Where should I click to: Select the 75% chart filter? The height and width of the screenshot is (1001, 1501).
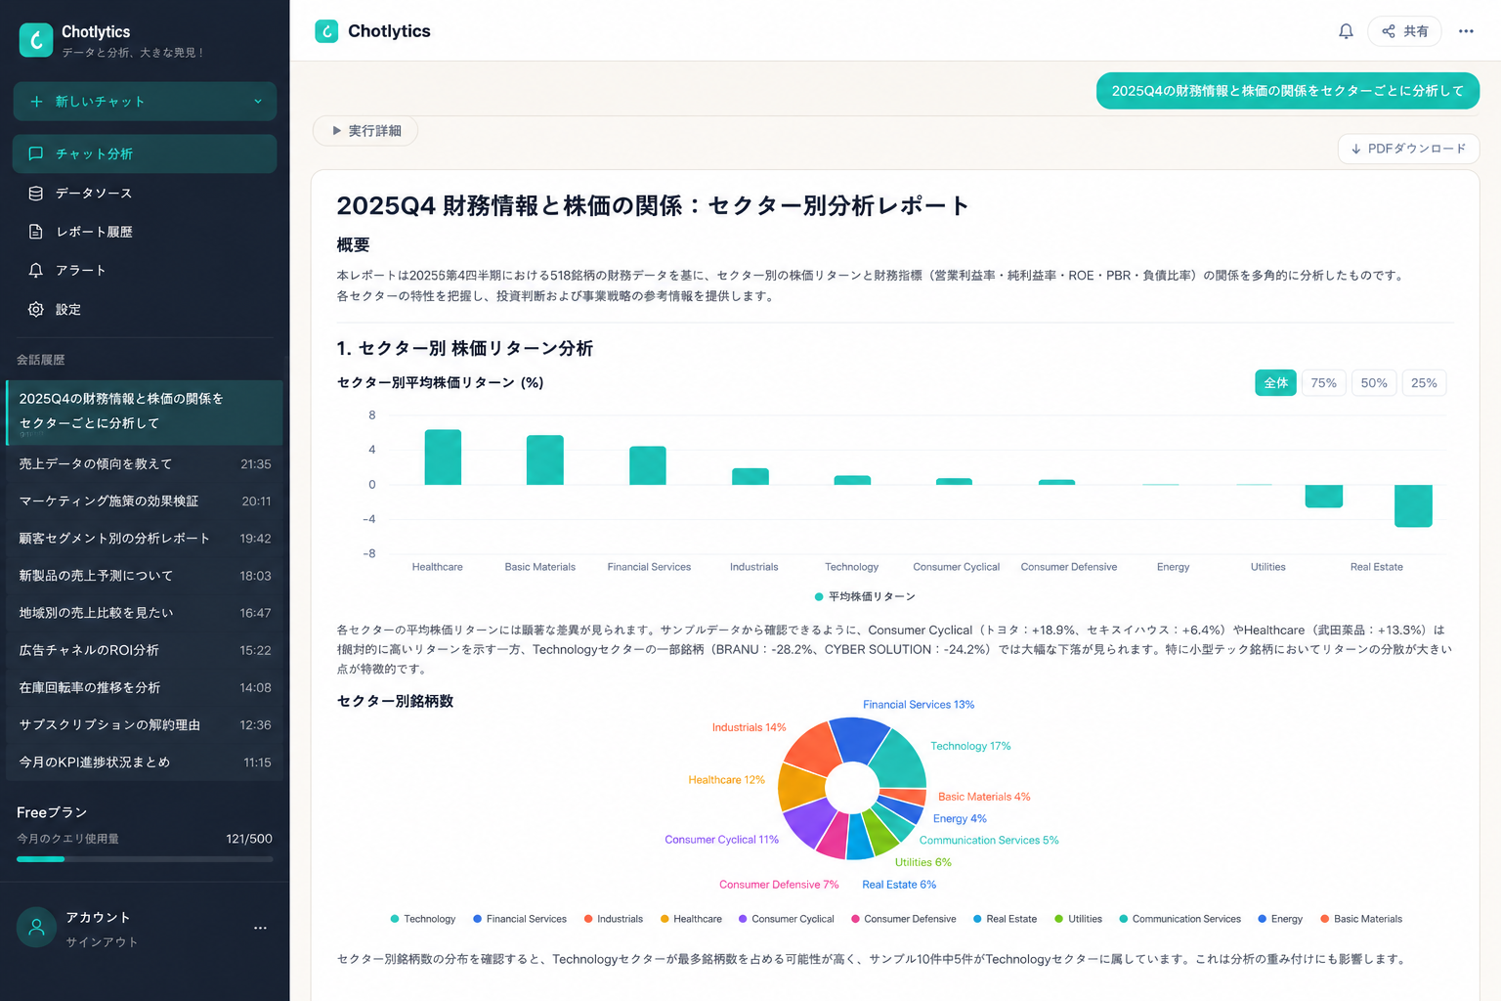pyautogui.click(x=1324, y=383)
